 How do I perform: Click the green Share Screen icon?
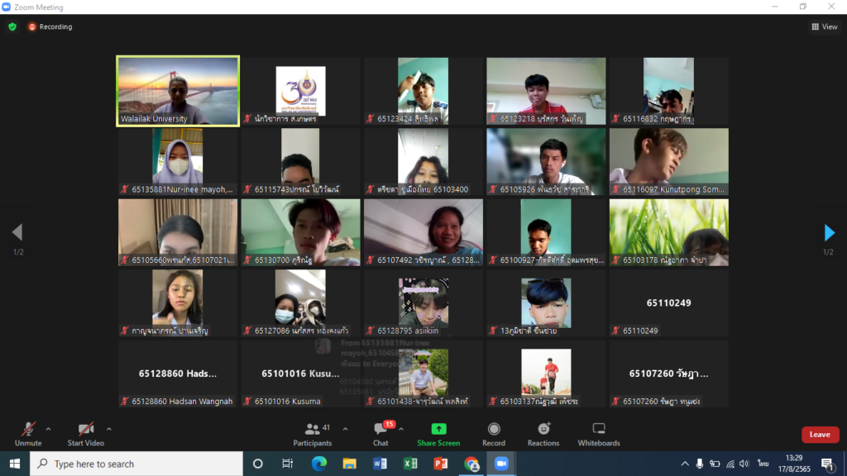pyautogui.click(x=438, y=429)
